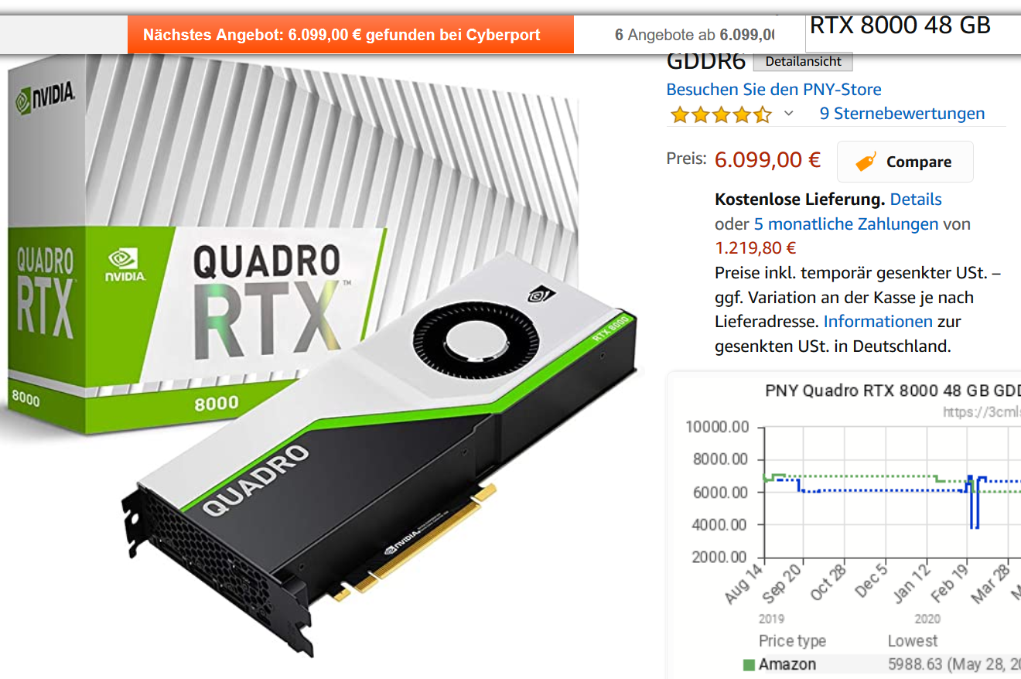Visit the PNY-Store link
The height and width of the screenshot is (679, 1021).
click(773, 89)
